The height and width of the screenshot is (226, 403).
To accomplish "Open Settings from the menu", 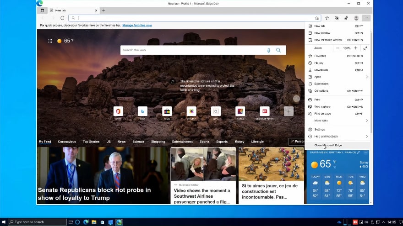I will (337, 129).
